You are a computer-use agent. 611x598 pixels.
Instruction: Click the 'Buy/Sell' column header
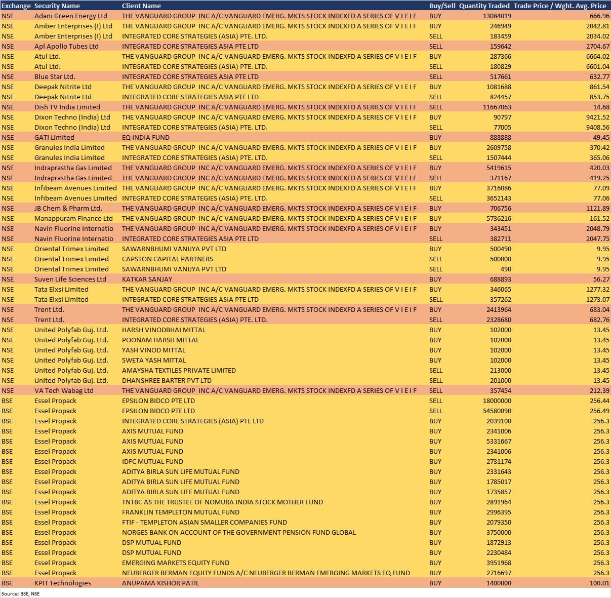click(x=442, y=6)
